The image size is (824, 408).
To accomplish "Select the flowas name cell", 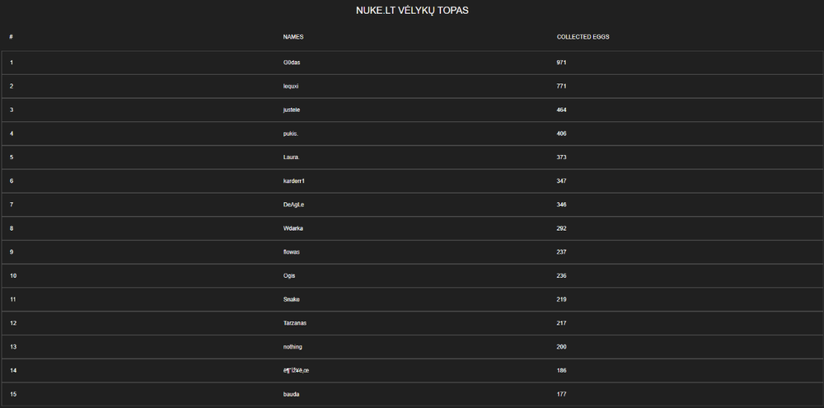I will 292,252.
